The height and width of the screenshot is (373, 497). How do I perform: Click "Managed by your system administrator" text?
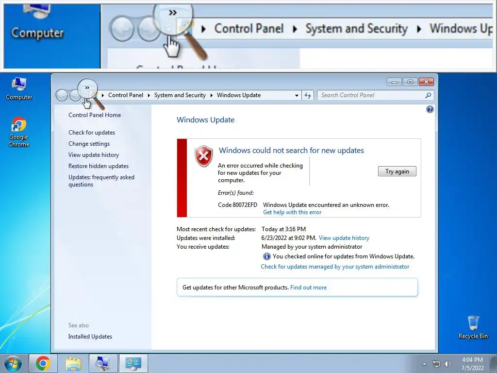coord(312,247)
